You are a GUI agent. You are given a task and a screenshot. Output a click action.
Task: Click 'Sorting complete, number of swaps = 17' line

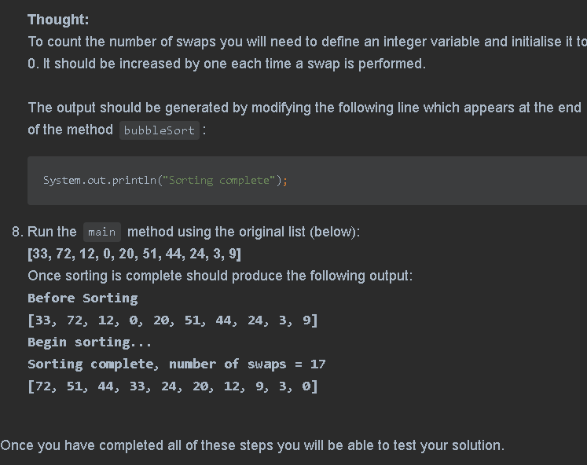(x=177, y=364)
